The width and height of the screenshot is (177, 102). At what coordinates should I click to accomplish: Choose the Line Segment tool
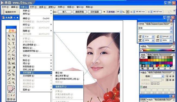pyautogui.click(x=9, y=47)
